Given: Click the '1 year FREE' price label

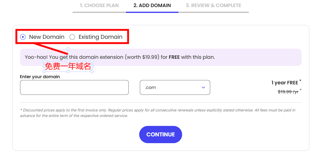Looking at the screenshot, I should point(285,83).
